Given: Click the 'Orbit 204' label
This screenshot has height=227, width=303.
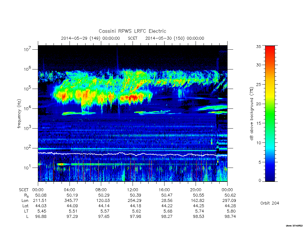Looking at the screenshot, I should [270, 203].
